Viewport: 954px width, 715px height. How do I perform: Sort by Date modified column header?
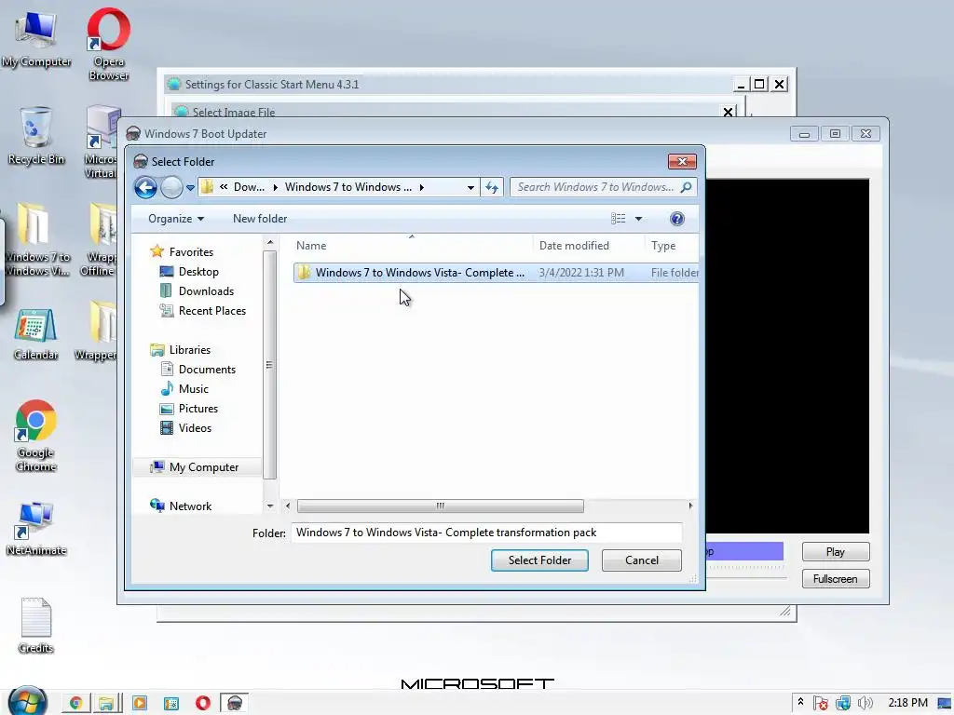(574, 246)
